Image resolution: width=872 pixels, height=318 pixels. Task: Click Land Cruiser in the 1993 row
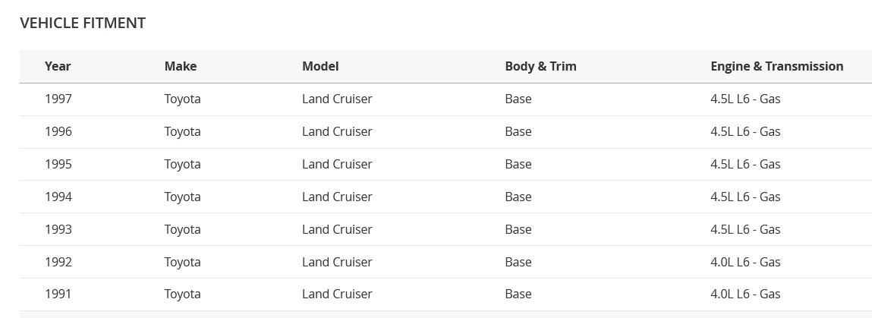[337, 229]
